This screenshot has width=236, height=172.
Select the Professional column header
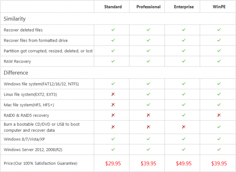pyautogui.click(x=148, y=7)
